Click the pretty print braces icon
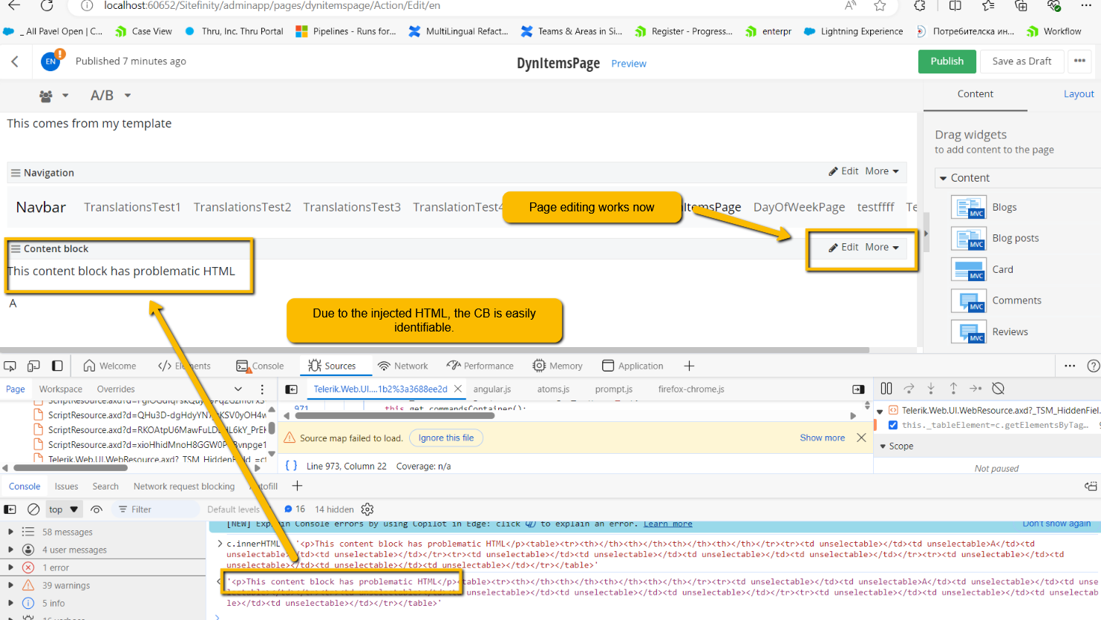 click(x=292, y=466)
